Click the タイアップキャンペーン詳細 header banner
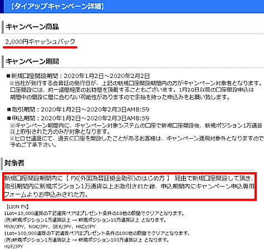This screenshot has width=264, height=249. 132,7
